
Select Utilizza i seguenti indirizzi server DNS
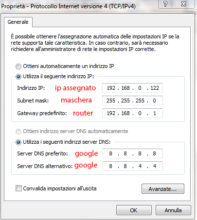18,142
